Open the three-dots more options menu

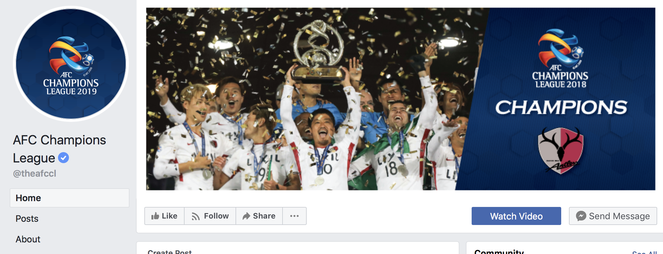pos(294,216)
